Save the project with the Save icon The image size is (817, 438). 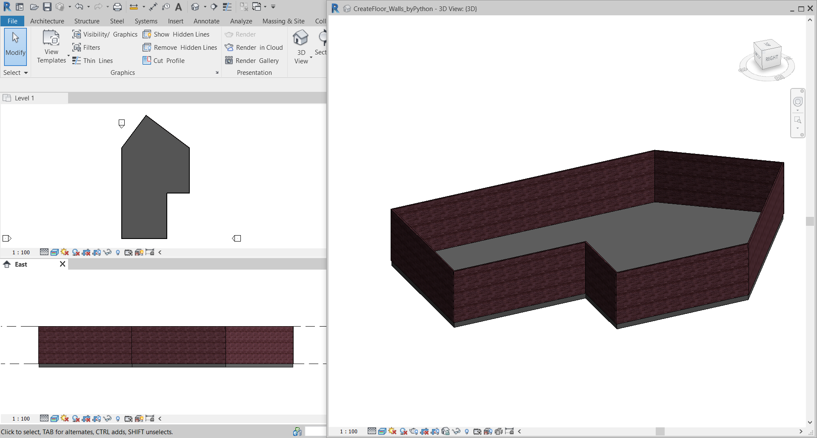click(47, 7)
